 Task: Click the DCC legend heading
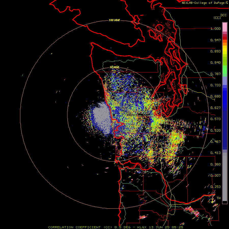(x=223, y=15)
